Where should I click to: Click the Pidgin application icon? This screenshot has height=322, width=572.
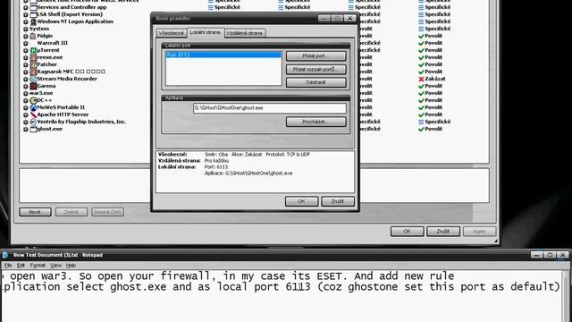[33, 36]
